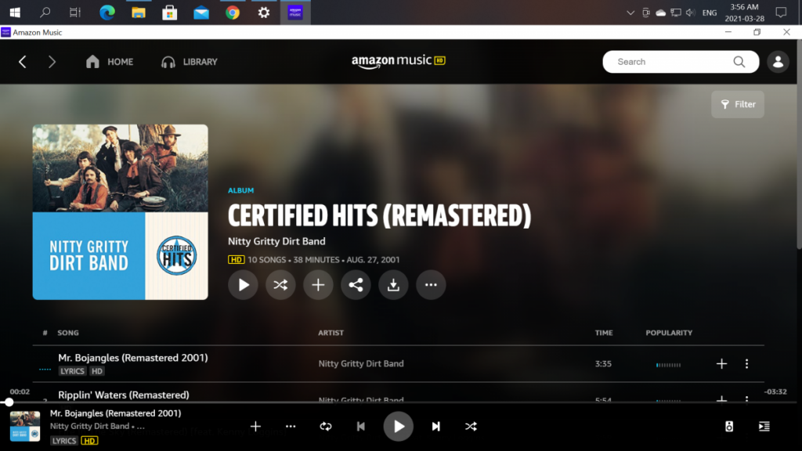This screenshot has width=802, height=451.
Task: Open Settings gear from the taskbar
Action: coord(264,13)
